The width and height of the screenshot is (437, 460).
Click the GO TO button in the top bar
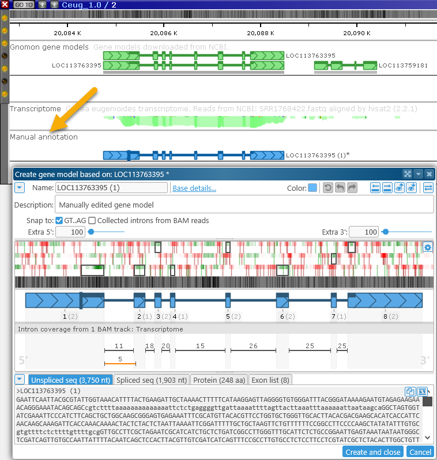(23, 4)
